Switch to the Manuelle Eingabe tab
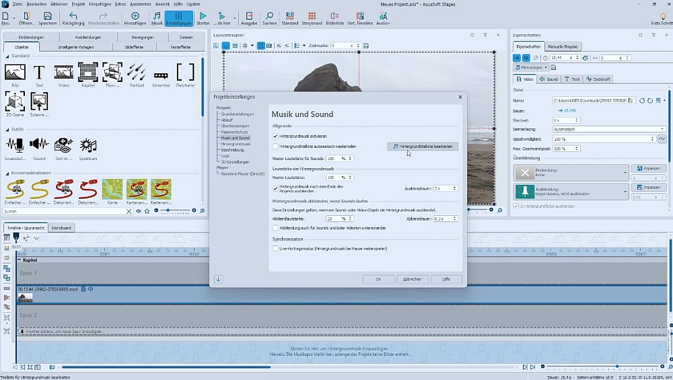Screen dimensions: 673x380 563,46
